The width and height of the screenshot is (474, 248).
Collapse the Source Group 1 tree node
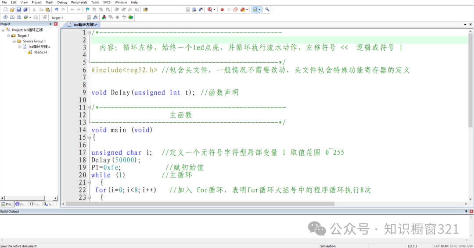tap(14, 41)
